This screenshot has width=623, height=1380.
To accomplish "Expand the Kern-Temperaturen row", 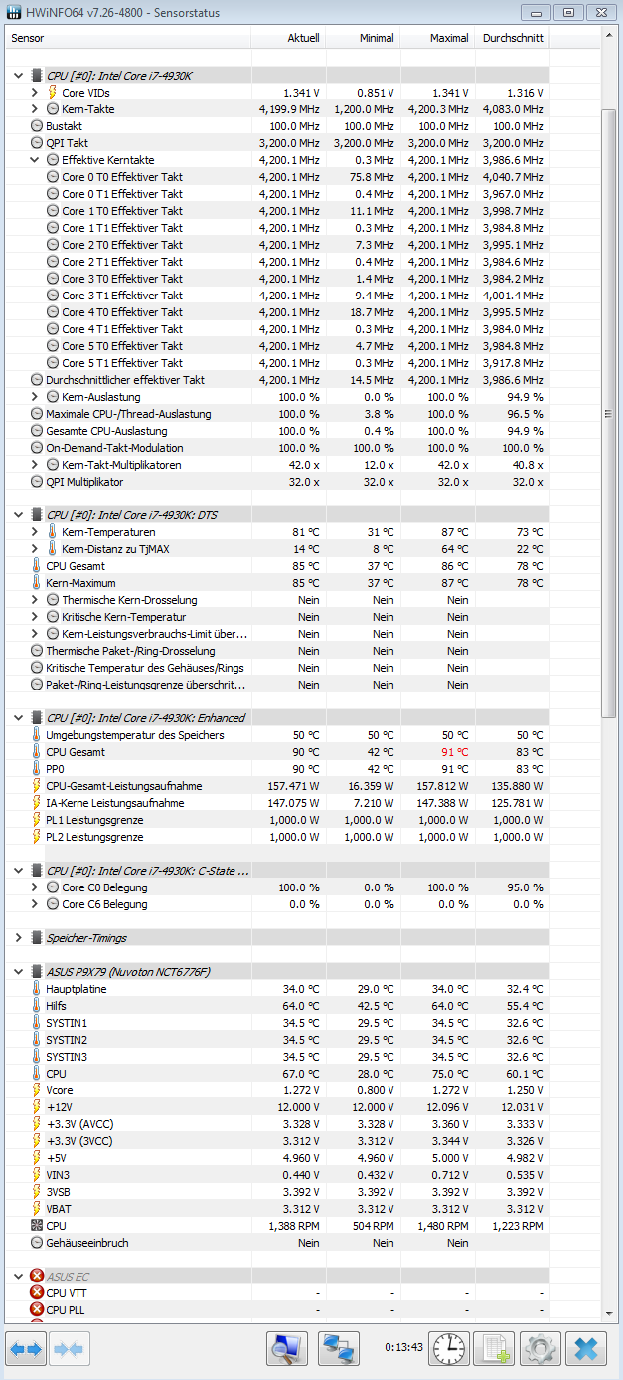I will 35,532.
